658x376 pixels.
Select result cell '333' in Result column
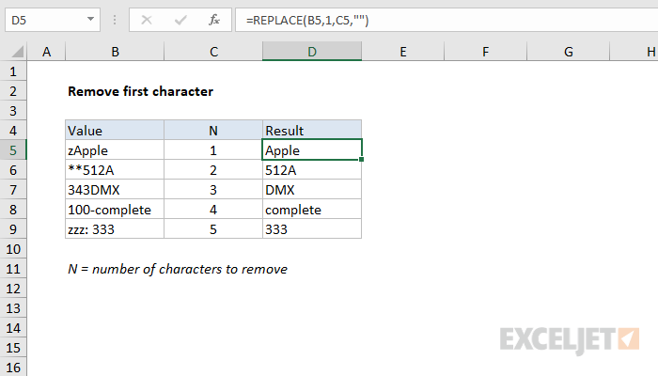[x=312, y=229]
